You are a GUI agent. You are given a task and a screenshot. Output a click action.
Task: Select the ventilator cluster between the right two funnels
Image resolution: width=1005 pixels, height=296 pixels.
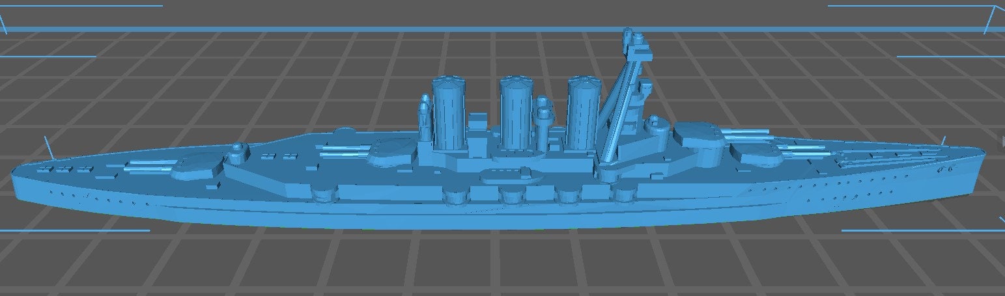(x=544, y=114)
